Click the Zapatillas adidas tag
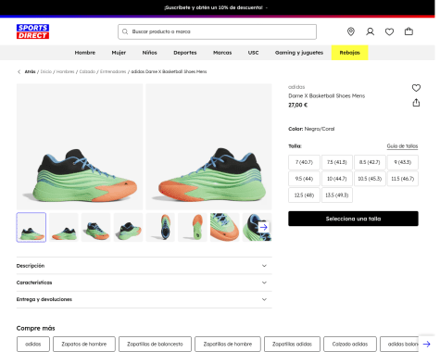Viewport: 440px width, 352px height. click(292, 344)
